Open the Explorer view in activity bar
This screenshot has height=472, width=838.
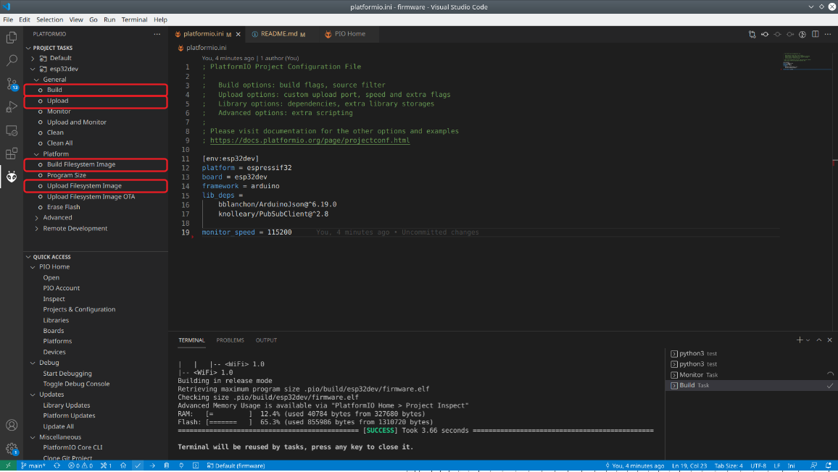coord(11,38)
